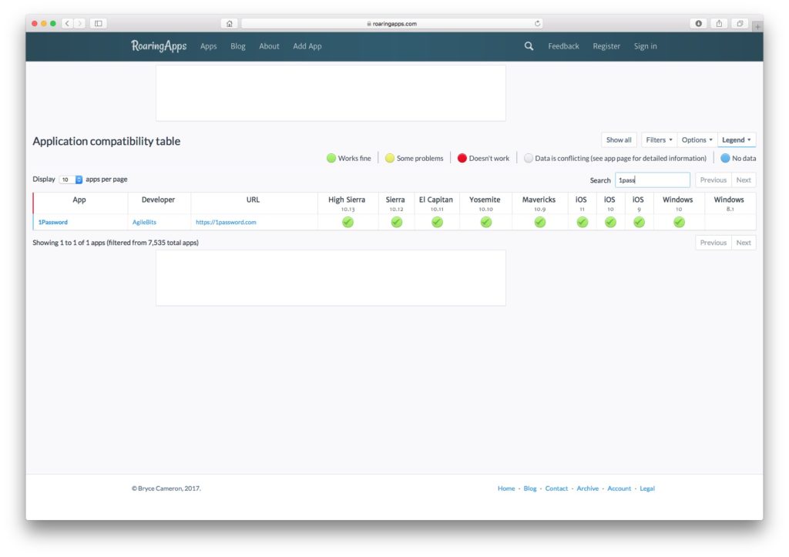Open footer Archive link
Image resolution: width=789 pixels, height=557 pixels.
[588, 488]
